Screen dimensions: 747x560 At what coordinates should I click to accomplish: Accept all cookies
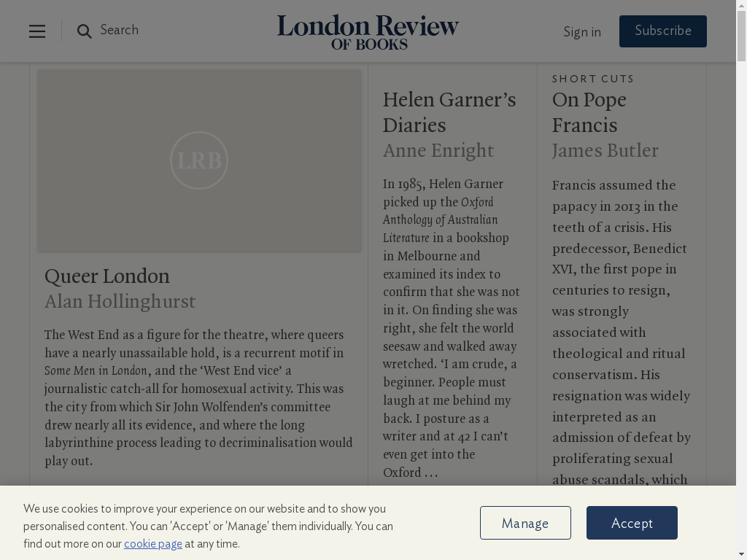click(x=632, y=523)
